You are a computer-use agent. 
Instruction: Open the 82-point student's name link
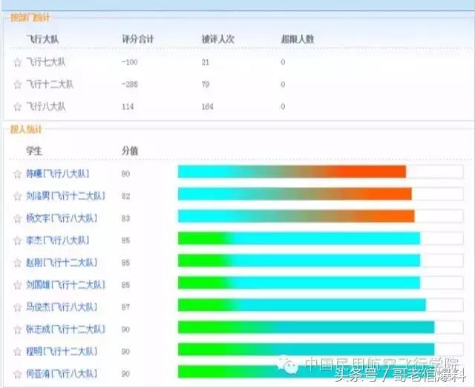coord(65,196)
